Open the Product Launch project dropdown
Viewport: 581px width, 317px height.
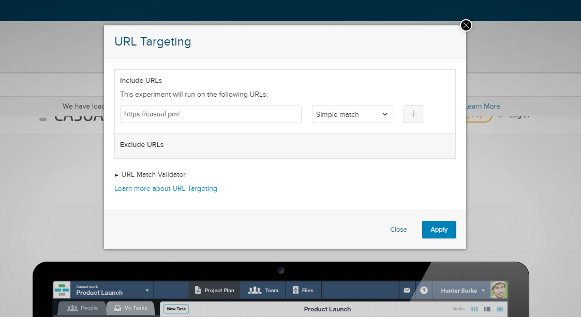coord(112,290)
